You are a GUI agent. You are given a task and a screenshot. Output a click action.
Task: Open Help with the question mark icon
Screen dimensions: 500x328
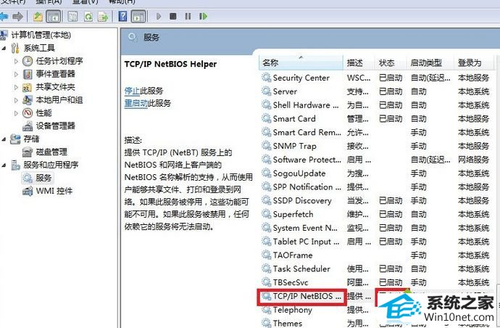(x=122, y=16)
